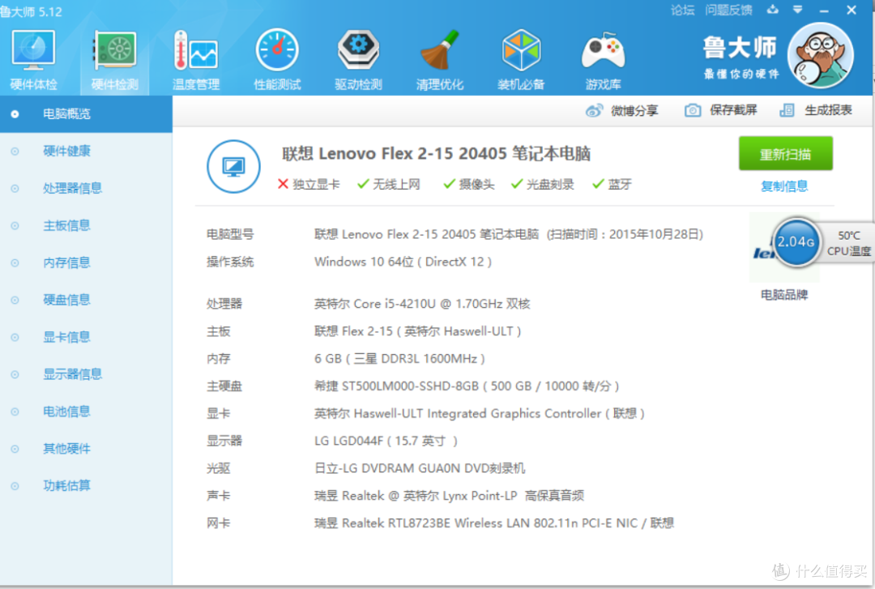Click the weibo 微博分享 icon
This screenshot has height=589, width=875.
(x=594, y=110)
